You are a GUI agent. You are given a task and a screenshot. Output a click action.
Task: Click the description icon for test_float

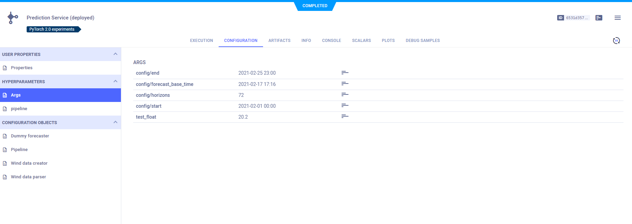click(x=345, y=116)
